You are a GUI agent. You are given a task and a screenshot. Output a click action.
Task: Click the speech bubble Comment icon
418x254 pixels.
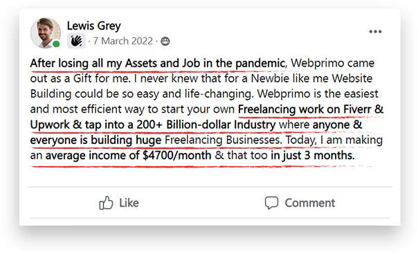tap(271, 203)
